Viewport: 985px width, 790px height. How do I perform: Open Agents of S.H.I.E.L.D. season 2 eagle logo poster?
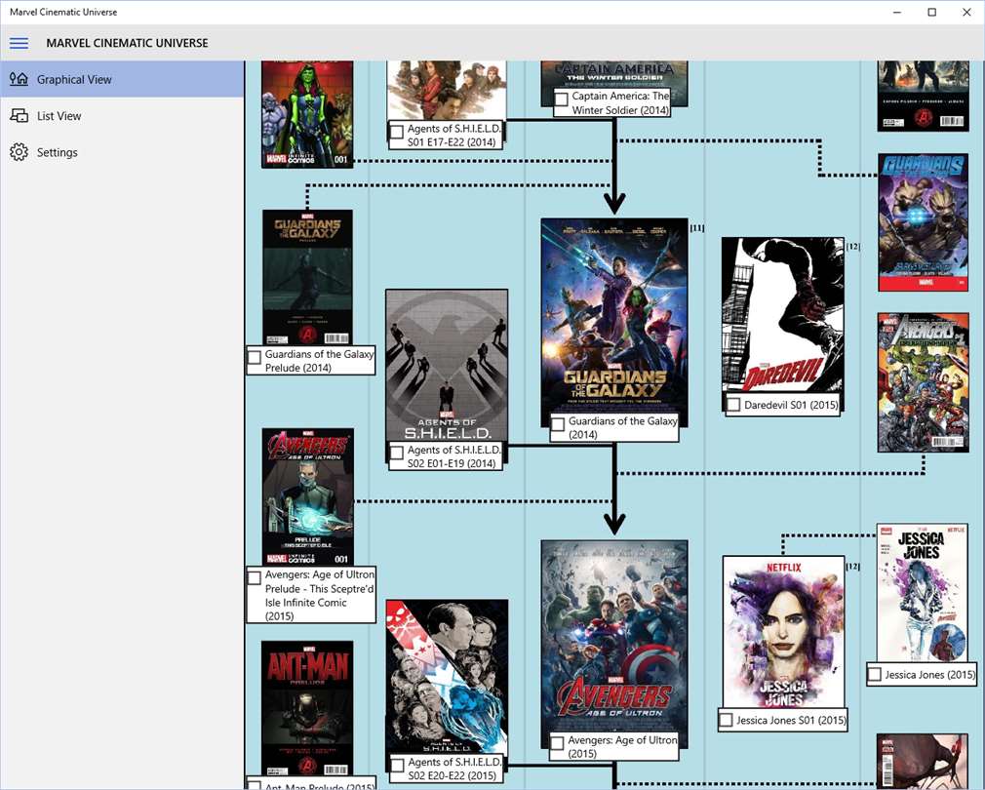[x=447, y=366]
